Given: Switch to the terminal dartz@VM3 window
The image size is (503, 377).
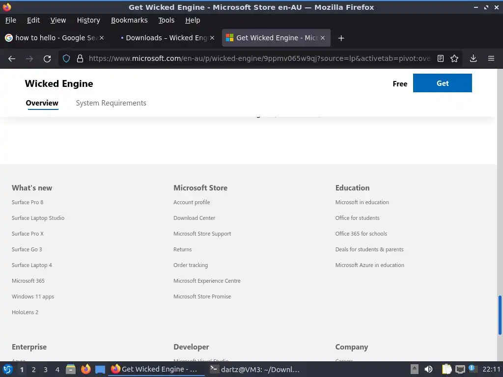Looking at the screenshot, I should coord(255,369).
